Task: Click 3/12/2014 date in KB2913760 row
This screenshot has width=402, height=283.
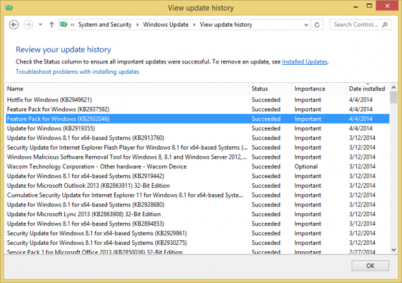Action: tap(362, 138)
